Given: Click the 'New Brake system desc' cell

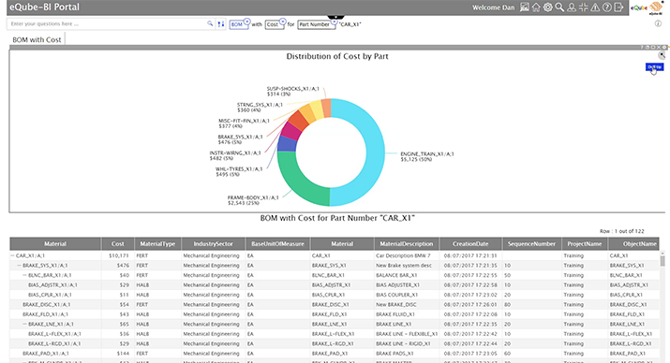Looking at the screenshot, I should click(407, 266).
